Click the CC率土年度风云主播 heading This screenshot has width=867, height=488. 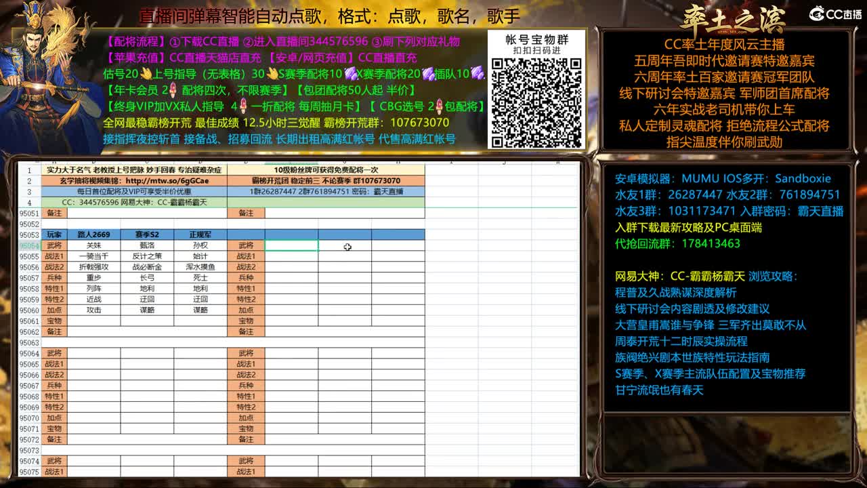(x=724, y=45)
